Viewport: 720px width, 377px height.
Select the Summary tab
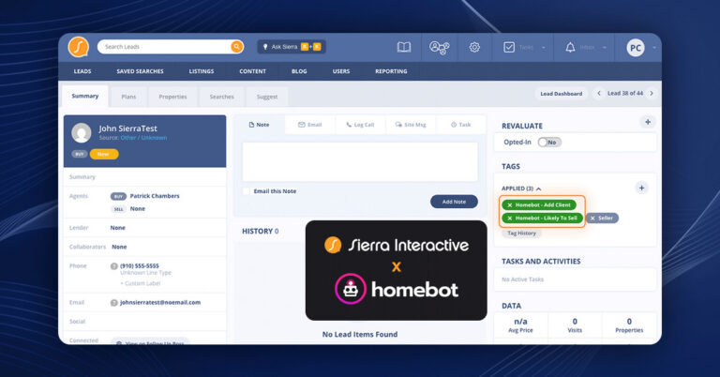tap(85, 96)
